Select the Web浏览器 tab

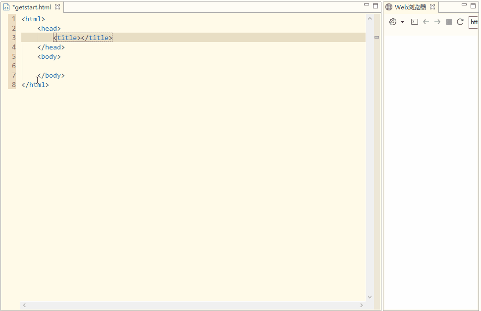[410, 7]
